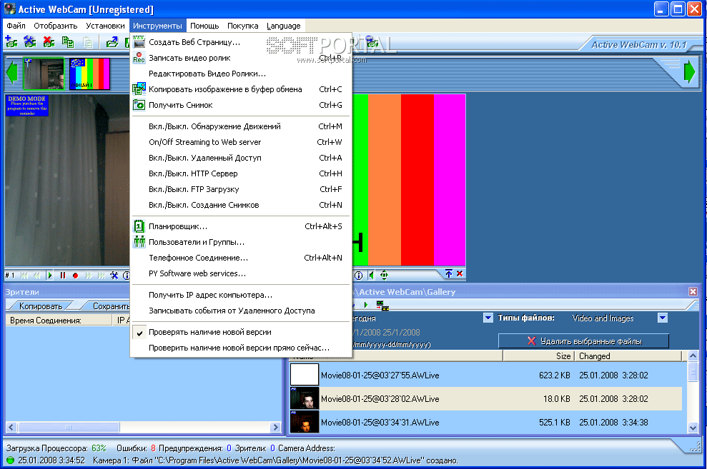Open camera settings wrench toolbar icon
The height and width of the screenshot is (469, 707).
[30, 42]
